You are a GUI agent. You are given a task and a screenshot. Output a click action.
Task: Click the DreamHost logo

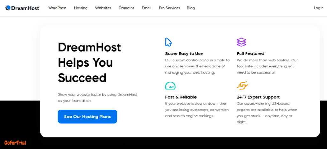pyautogui.click(x=23, y=8)
